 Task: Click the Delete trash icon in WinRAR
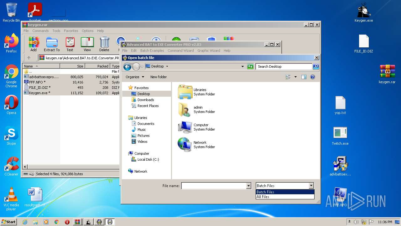(104, 44)
